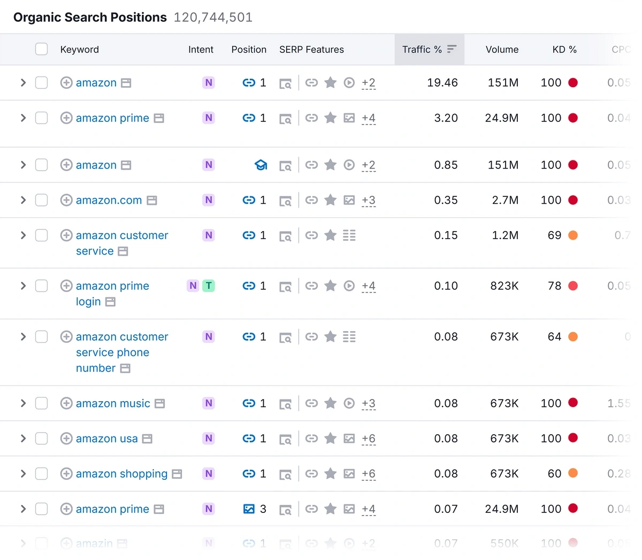This screenshot has width=642, height=560.
Task: Open SERP snapshot icon after amazon.com keyword
Action: pos(152,201)
